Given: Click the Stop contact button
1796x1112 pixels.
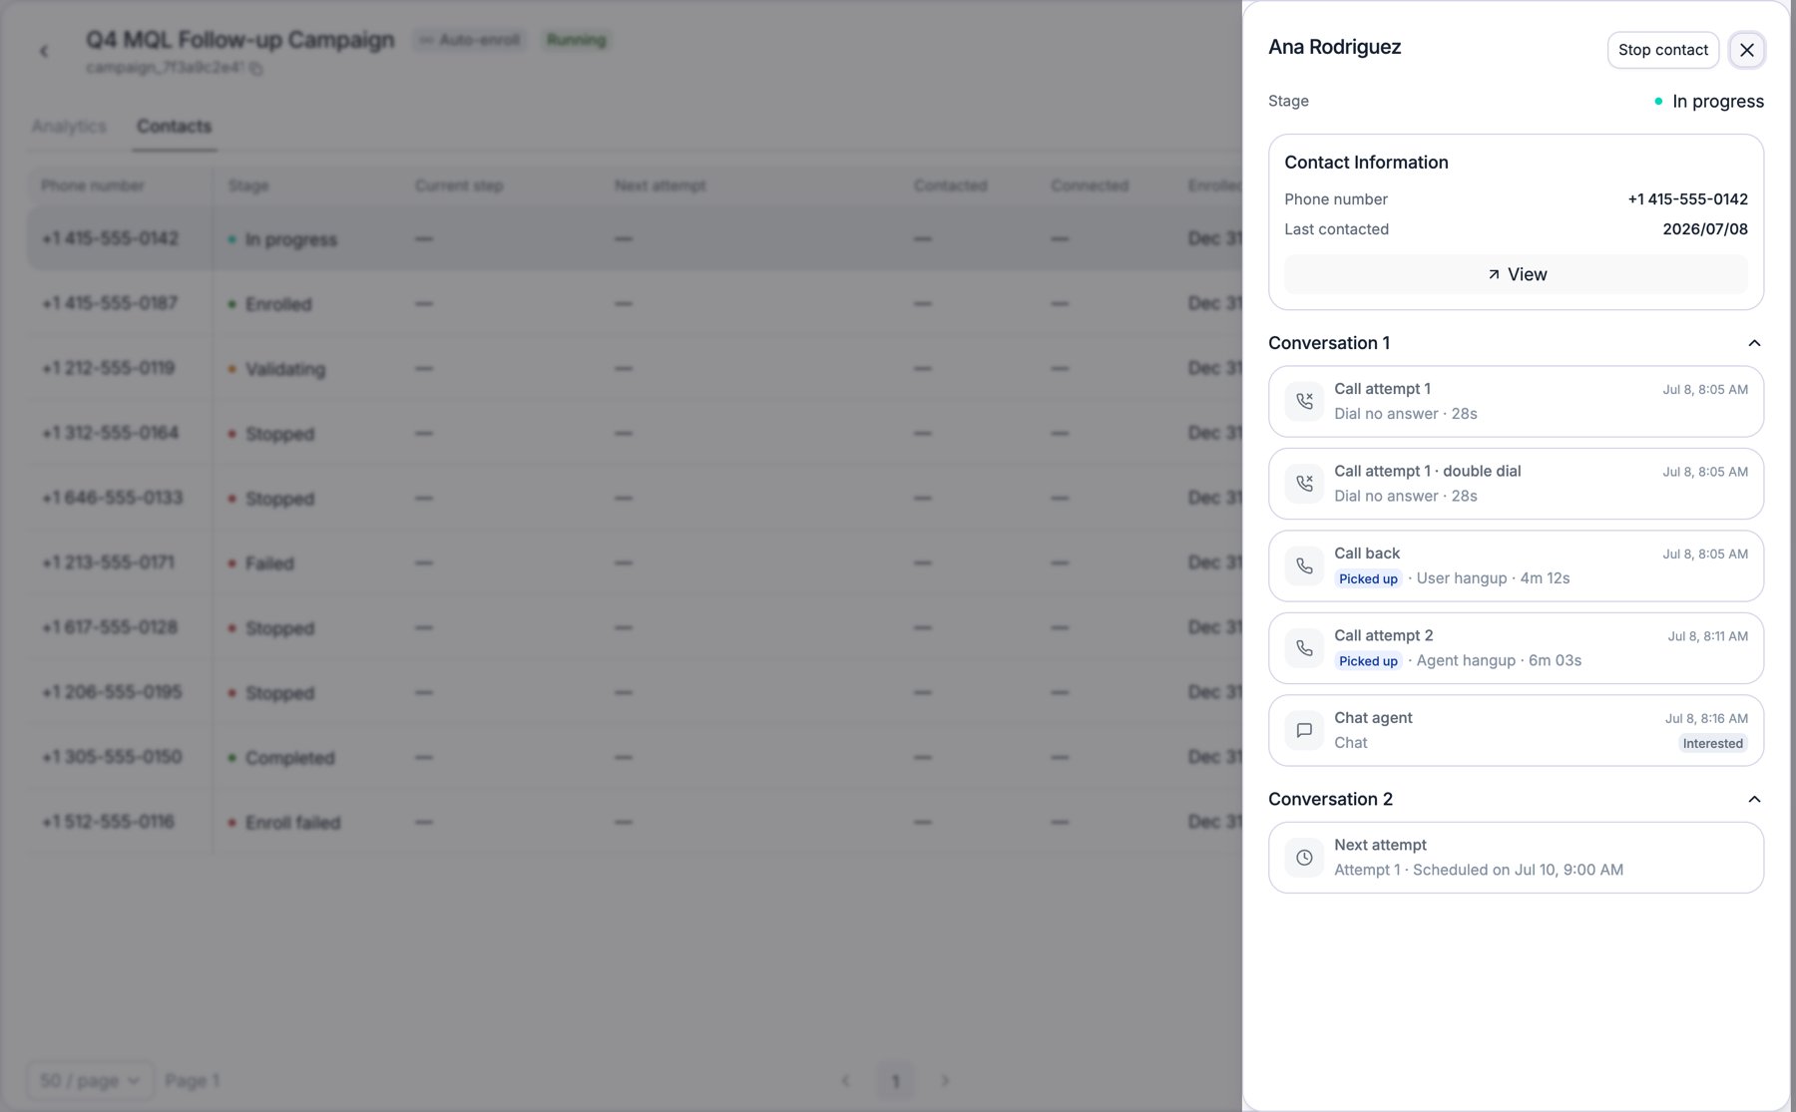Looking at the screenshot, I should click(x=1662, y=50).
